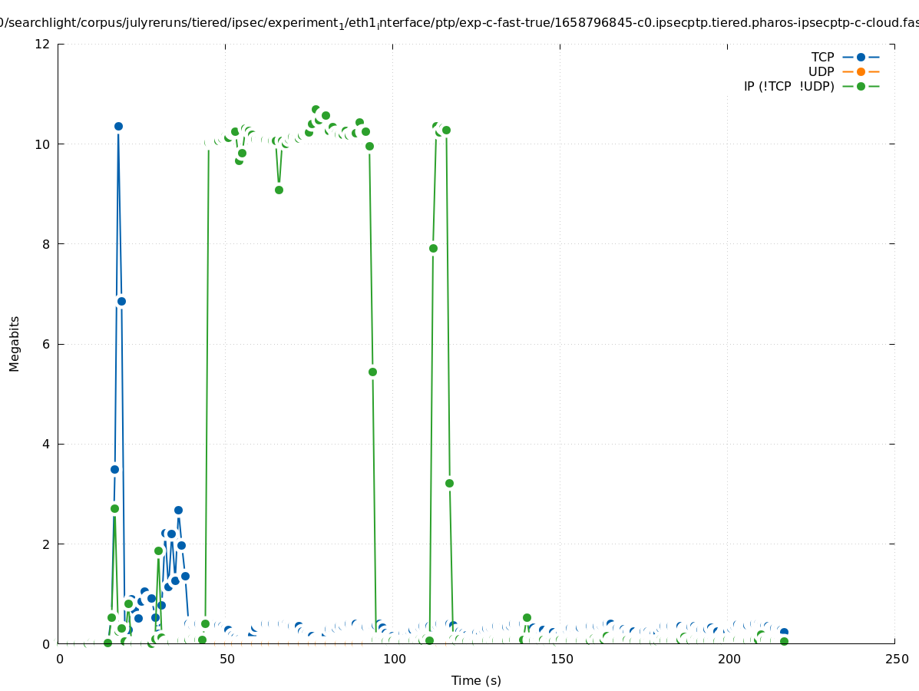Click the green point near 3.2 megabits

(449, 483)
